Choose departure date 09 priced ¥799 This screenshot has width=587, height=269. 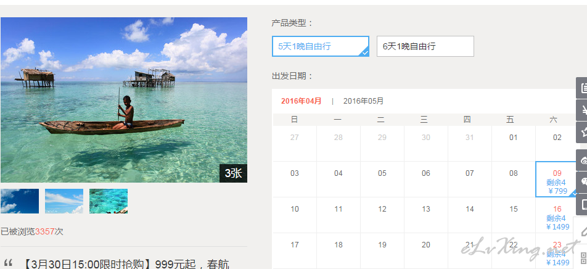pos(557,179)
